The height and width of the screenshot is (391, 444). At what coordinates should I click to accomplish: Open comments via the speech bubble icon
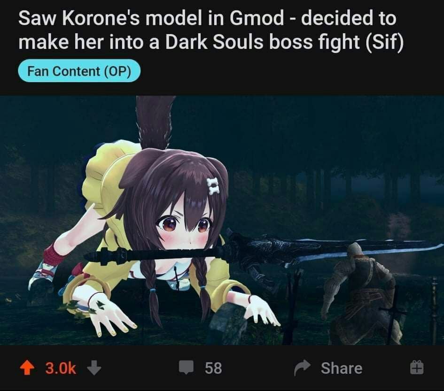(x=187, y=368)
